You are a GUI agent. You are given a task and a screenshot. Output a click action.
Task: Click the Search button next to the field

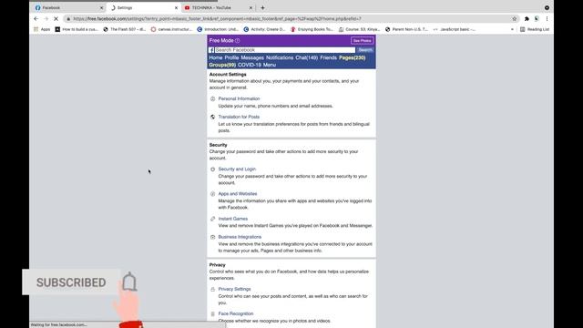point(365,50)
